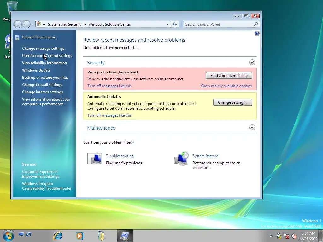Click the Change settings... button
Screen dimensions: 323x242
click(x=233, y=102)
